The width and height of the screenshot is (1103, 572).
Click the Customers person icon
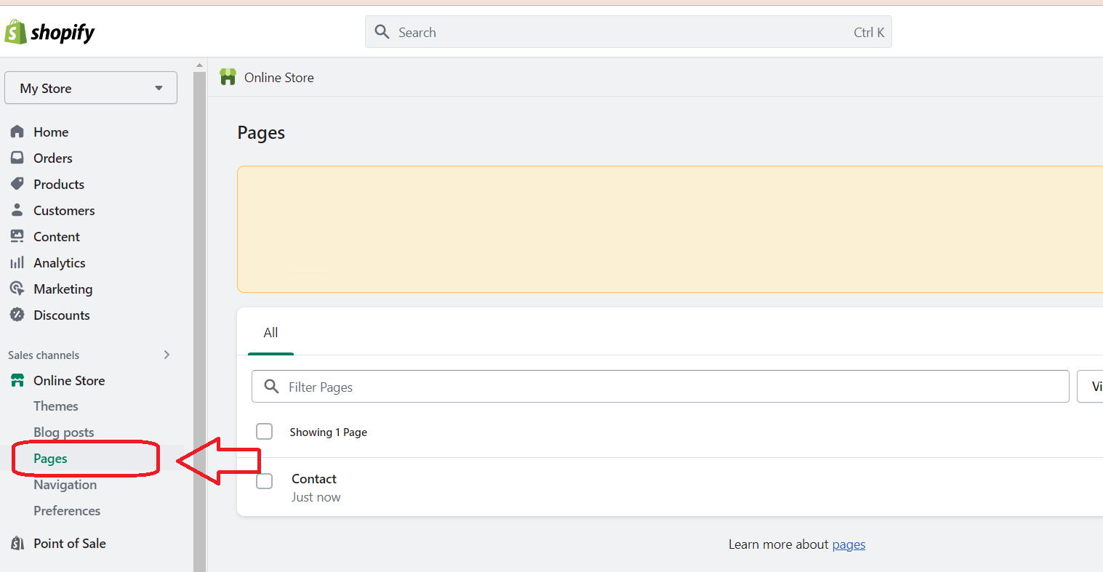point(17,210)
